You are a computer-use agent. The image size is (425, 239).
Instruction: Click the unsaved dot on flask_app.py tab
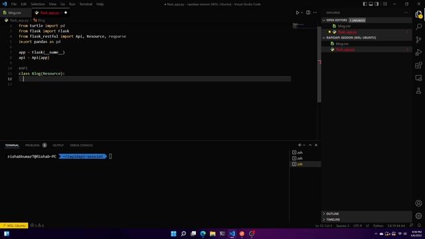[x=66, y=13]
